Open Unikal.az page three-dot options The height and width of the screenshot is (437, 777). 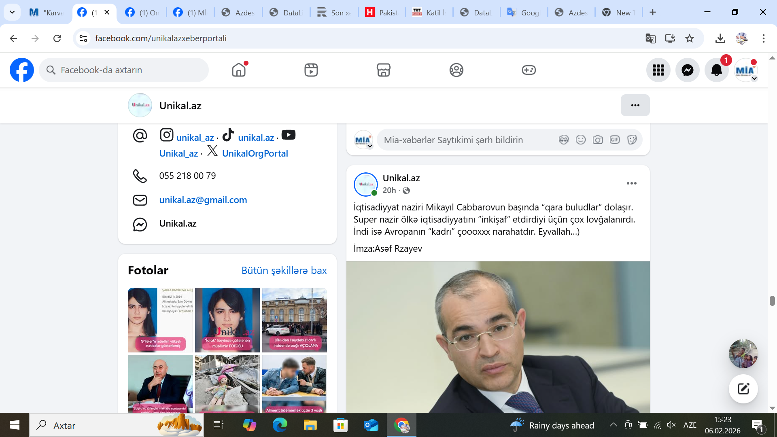(x=635, y=105)
